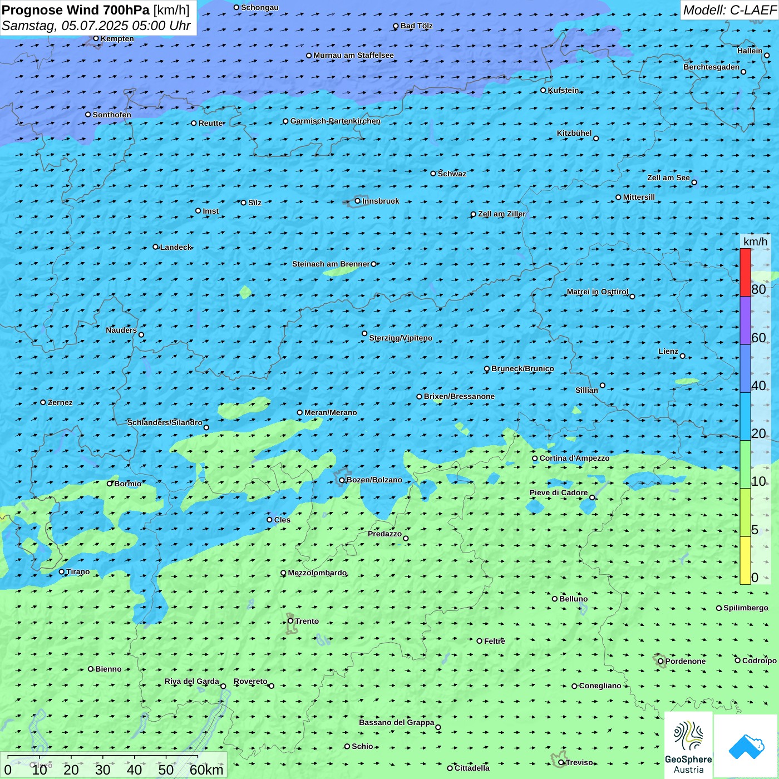
Task: Click the 'Predazzo' label
Action: (384, 534)
